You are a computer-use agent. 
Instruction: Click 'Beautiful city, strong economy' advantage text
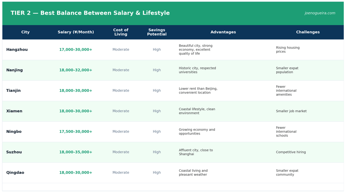click(196, 49)
